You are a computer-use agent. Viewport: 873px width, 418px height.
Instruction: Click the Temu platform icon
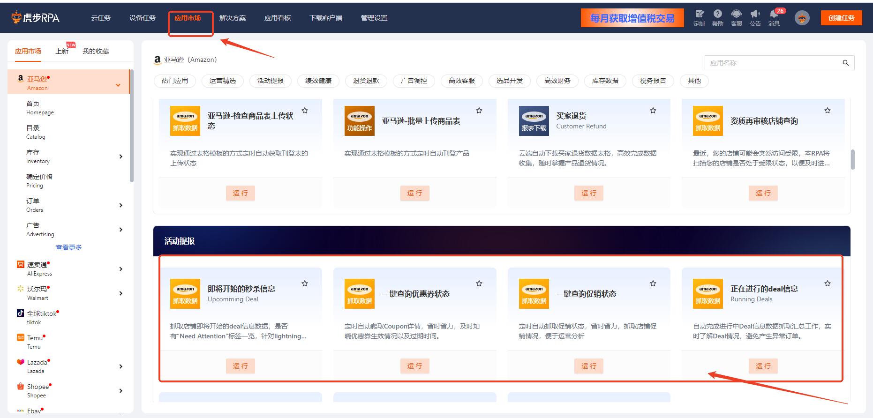pyautogui.click(x=20, y=337)
